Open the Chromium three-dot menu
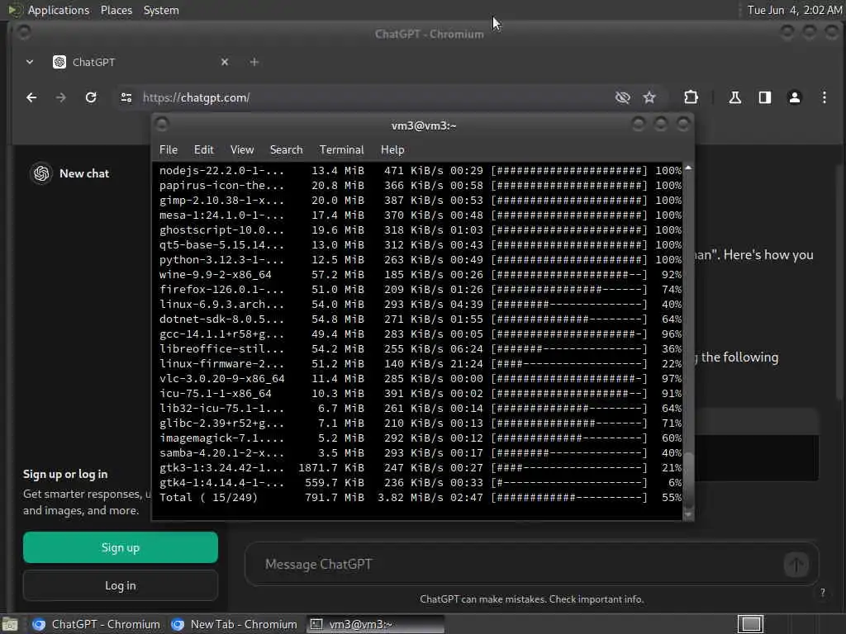Screen dimensions: 846x634 [824, 97]
